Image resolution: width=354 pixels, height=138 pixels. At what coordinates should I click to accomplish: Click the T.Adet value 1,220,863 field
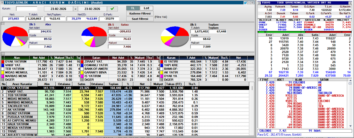coord(35,19)
